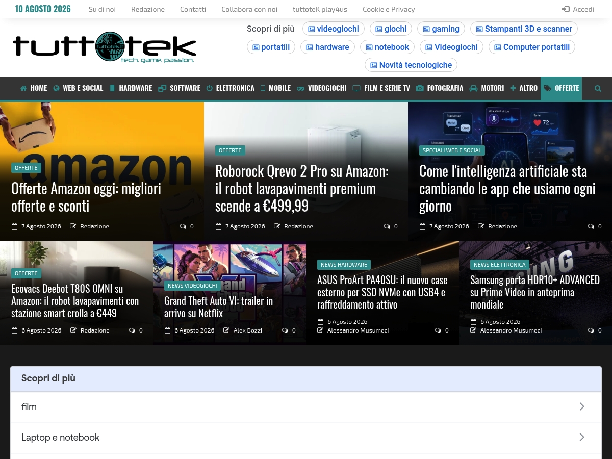Open the Software navigation menu
Screen dimensions: 612x459
click(x=179, y=88)
